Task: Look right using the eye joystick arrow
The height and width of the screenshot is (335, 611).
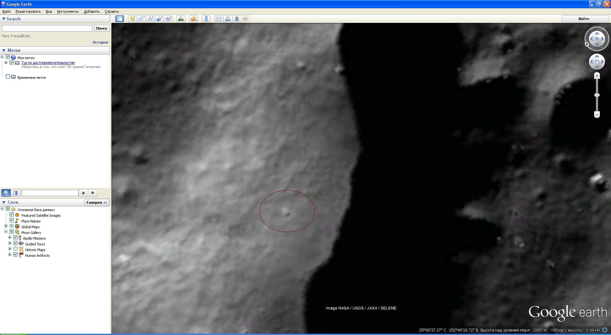Action: 602,39
